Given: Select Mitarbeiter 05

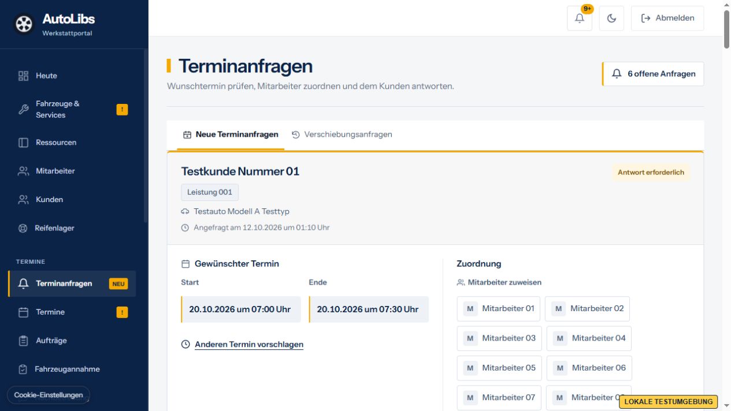Looking at the screenshot, I should (x=499, y=368).
